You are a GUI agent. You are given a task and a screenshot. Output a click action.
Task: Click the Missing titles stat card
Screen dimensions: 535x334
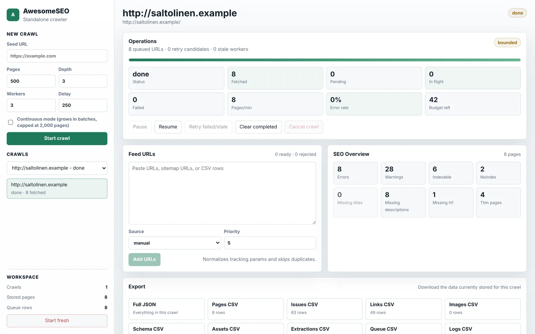coord(355,202)
